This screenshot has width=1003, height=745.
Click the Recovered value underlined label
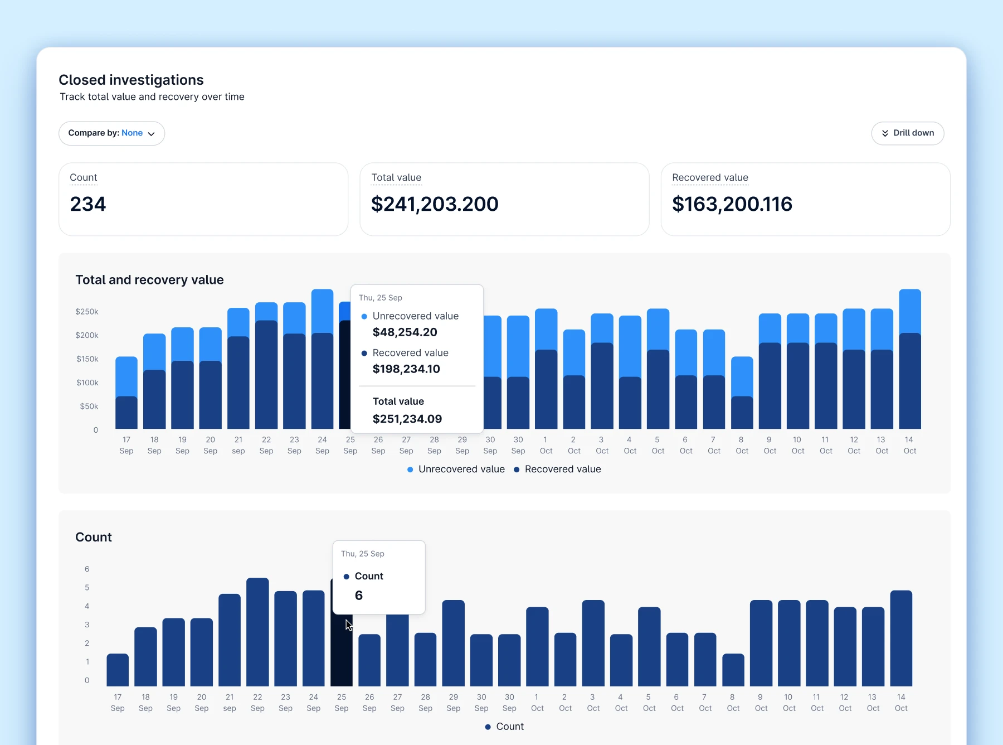(710, 177)
